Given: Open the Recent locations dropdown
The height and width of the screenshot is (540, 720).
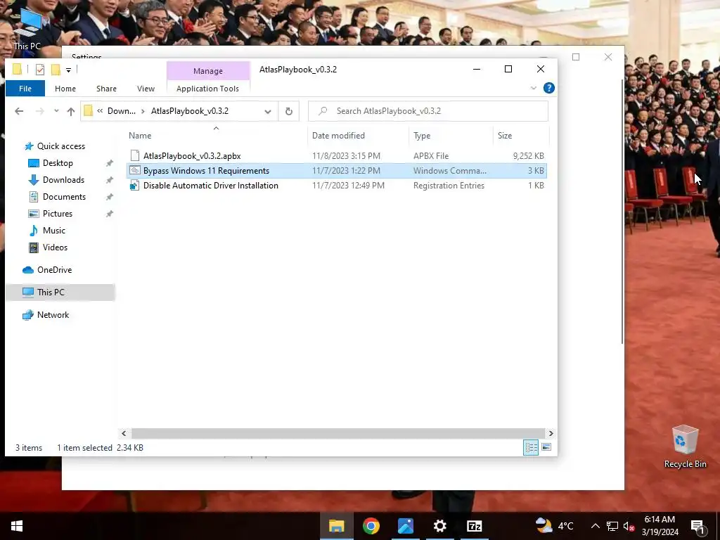Looking at the screenshot, I should pos(56,111).
